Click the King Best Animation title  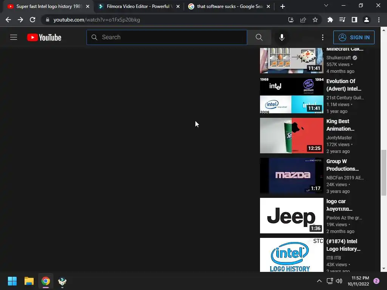[340, 125]
